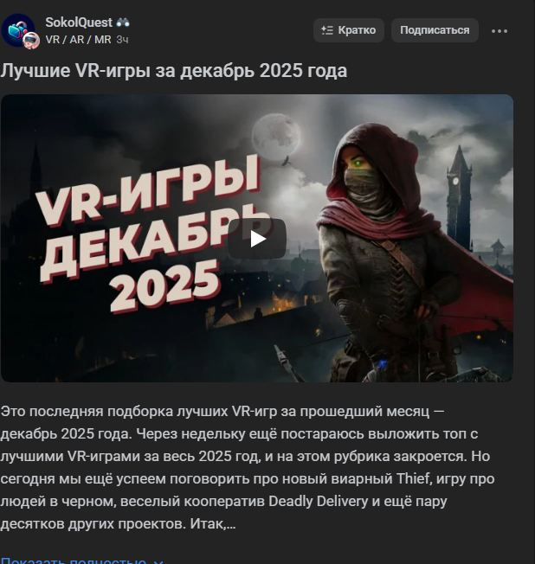
Task: Click the moon in the video thumbnail
Action: (x=276, y=135)
